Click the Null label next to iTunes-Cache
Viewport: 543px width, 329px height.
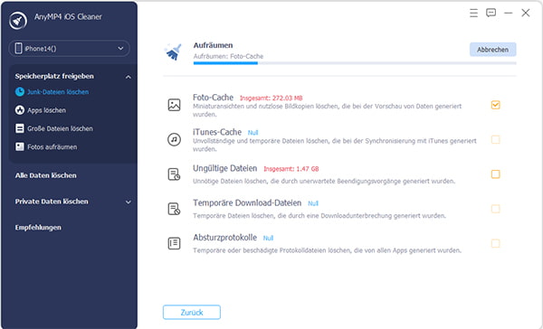pyautogui.click(x=252, y=133)
